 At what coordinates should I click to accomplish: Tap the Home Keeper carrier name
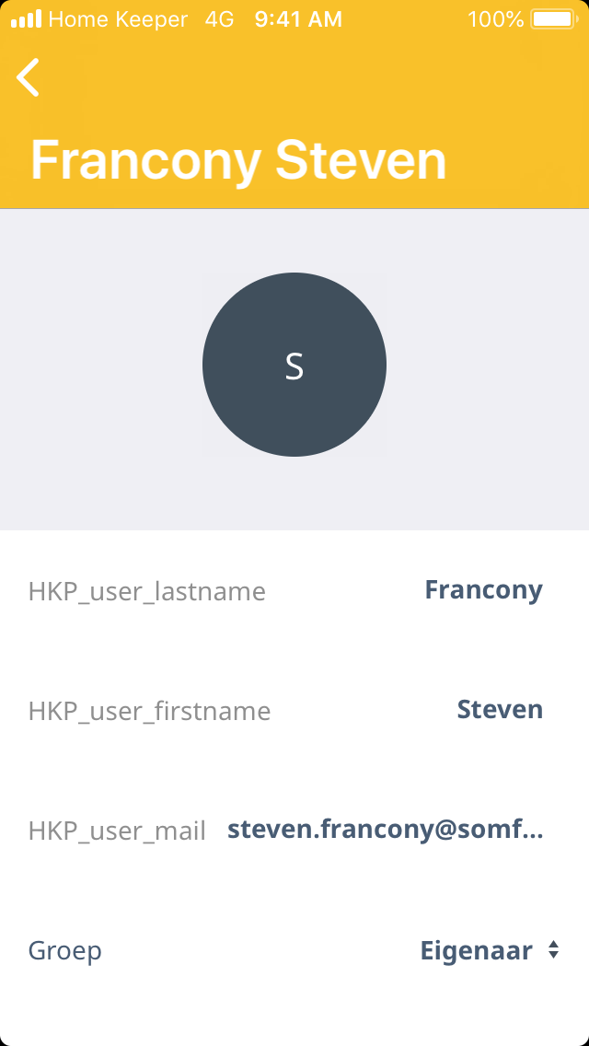(118, 18)
